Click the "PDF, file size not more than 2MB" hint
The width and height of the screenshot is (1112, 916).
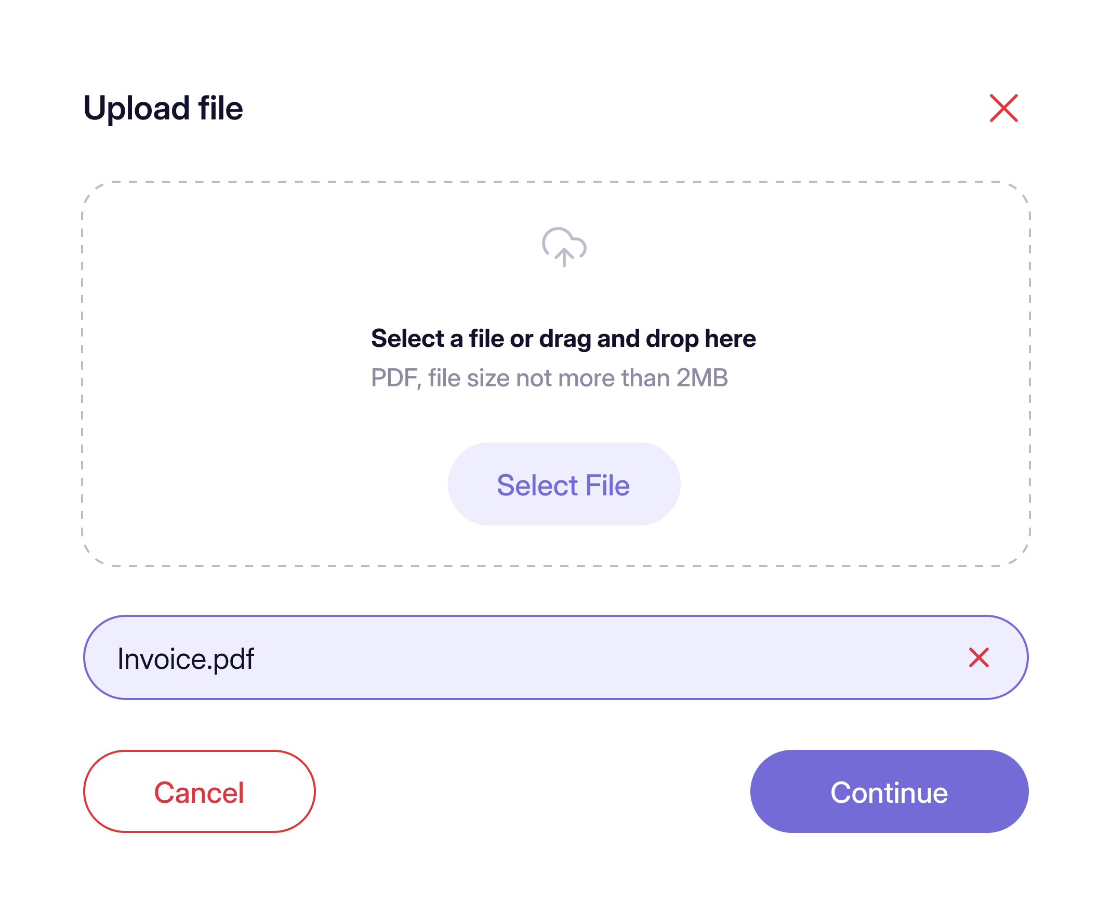[549, 378]
